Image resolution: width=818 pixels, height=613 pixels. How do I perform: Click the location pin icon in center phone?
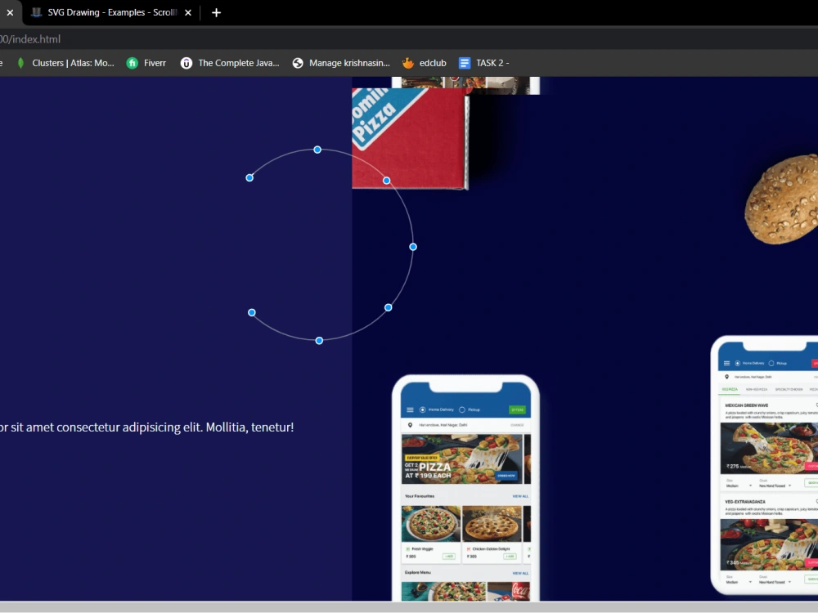410,425
